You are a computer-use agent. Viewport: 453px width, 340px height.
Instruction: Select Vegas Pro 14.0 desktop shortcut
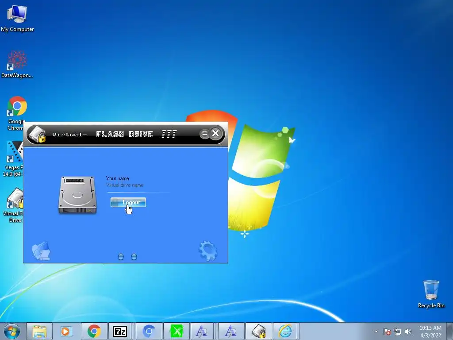pos(13,159)
